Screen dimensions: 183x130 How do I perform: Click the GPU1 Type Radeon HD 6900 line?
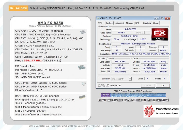[x=41, y=83]
